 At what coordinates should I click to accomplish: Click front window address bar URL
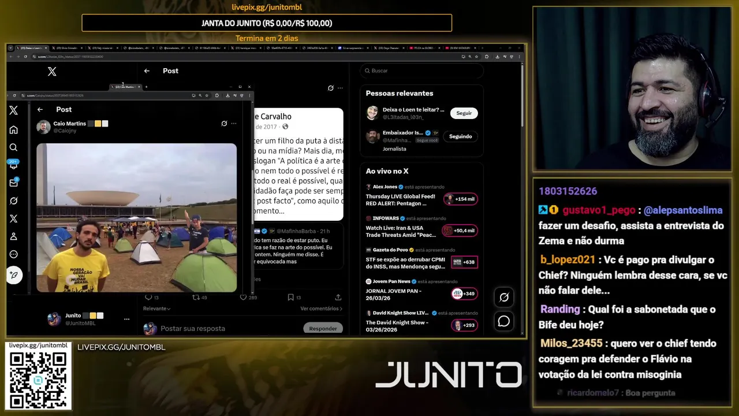pyautogui.click(x=57, y=95)
